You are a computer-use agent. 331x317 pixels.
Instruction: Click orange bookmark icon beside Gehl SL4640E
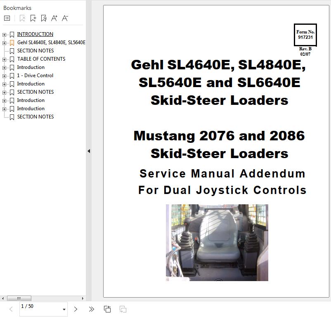tap(12, 43)
